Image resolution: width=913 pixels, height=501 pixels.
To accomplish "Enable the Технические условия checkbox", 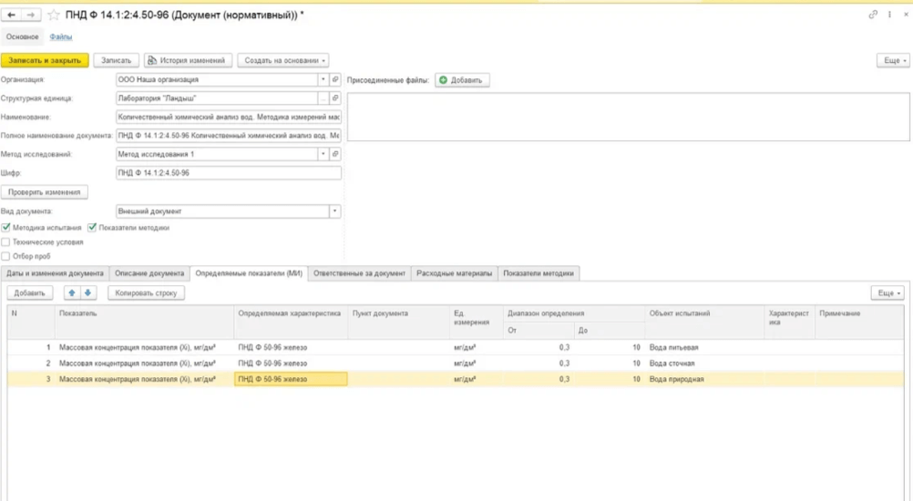I will click(6, 242).
